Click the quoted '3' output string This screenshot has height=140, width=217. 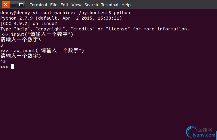point(4,61)
